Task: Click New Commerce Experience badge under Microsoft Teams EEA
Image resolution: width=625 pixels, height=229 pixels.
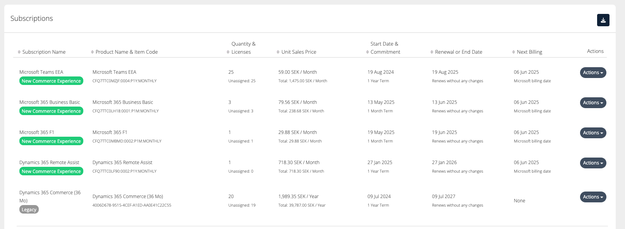Action: point(51,81)
